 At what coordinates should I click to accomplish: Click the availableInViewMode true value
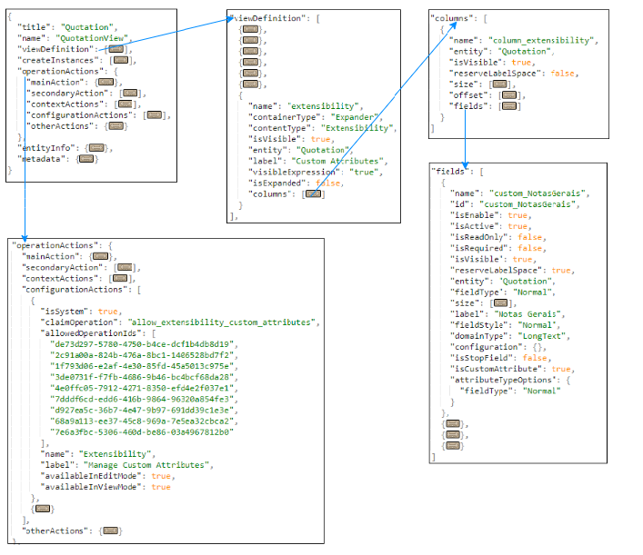coord(161,488)
